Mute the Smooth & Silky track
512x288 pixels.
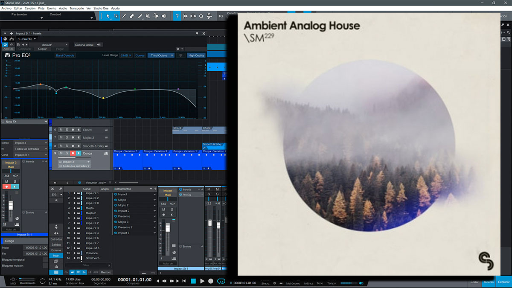(61, 146)
